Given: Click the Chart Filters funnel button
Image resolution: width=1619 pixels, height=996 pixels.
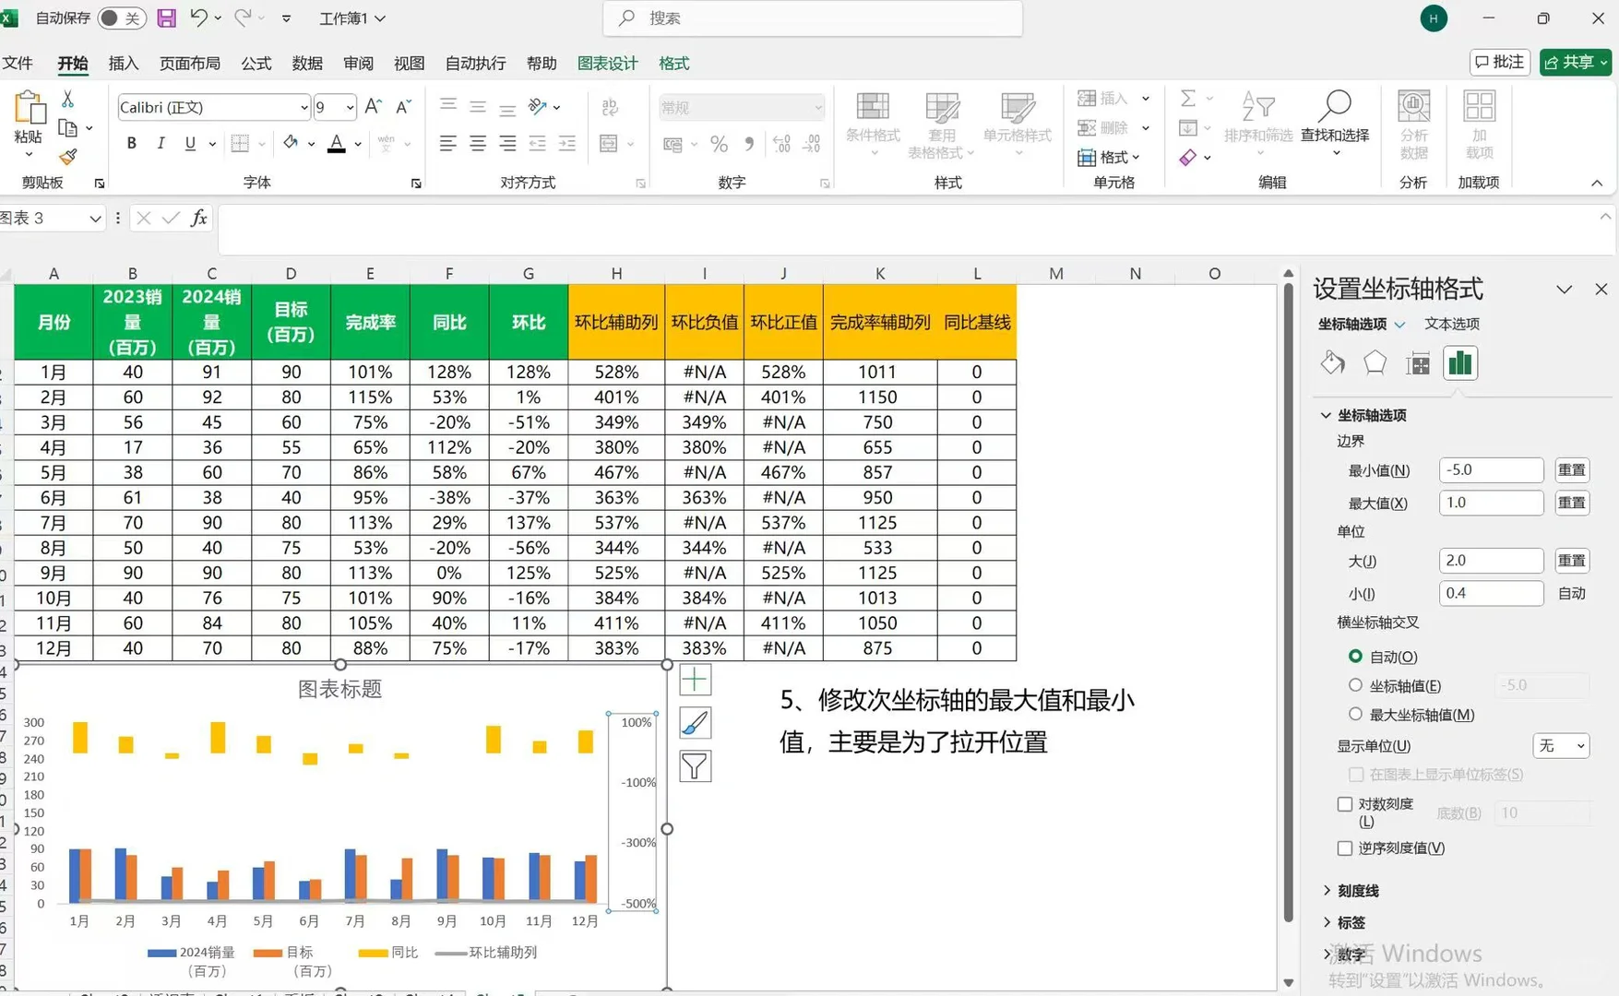Looking at the screenshot, I should point(695,766).
